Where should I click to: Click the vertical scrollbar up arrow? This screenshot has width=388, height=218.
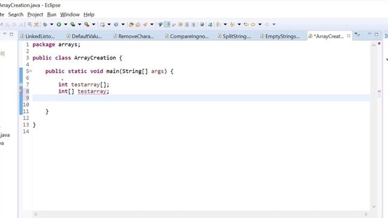(x=373, y=45)
